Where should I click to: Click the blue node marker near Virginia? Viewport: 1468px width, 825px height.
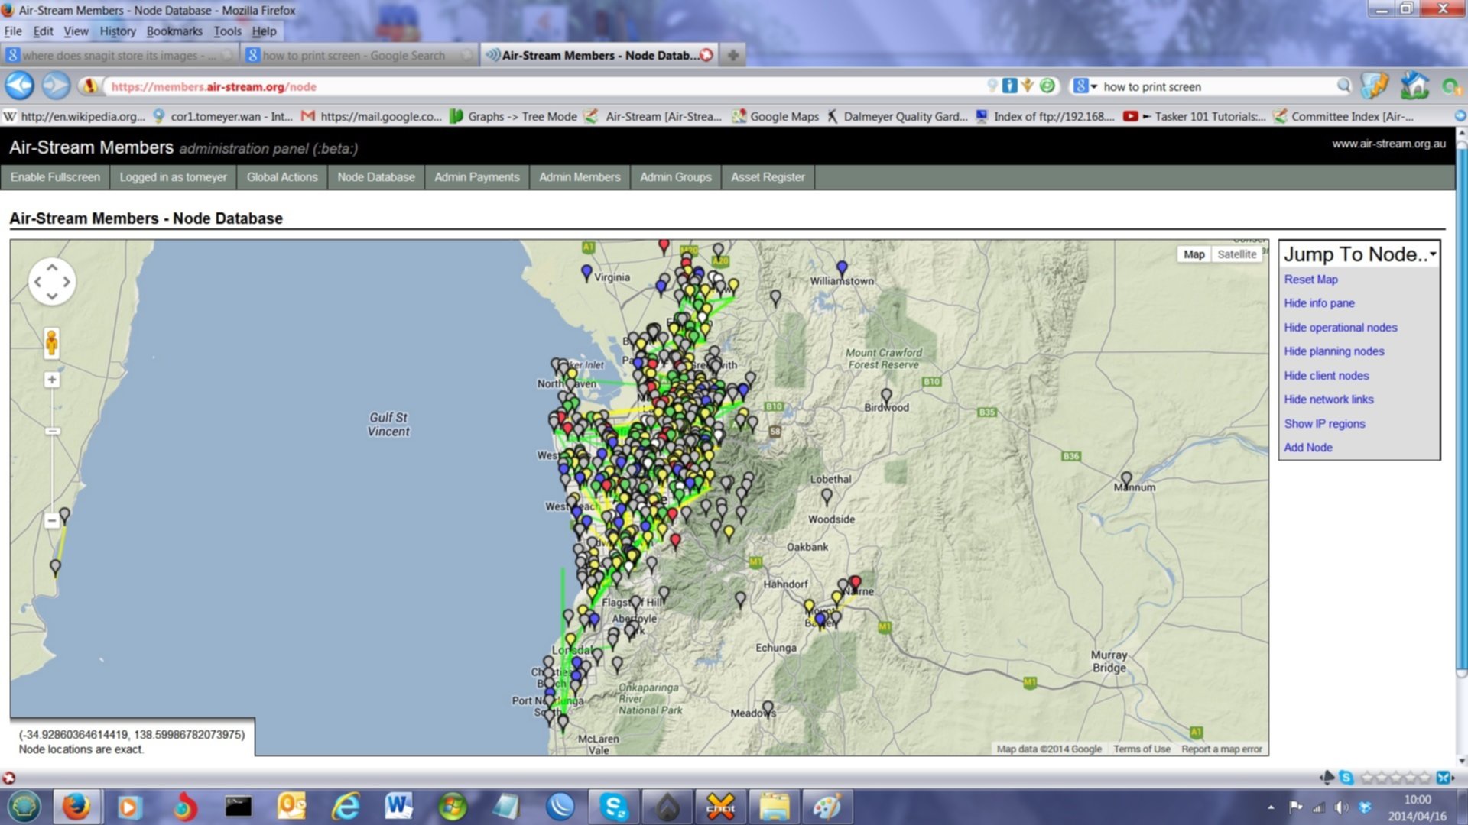coord(586,273)
